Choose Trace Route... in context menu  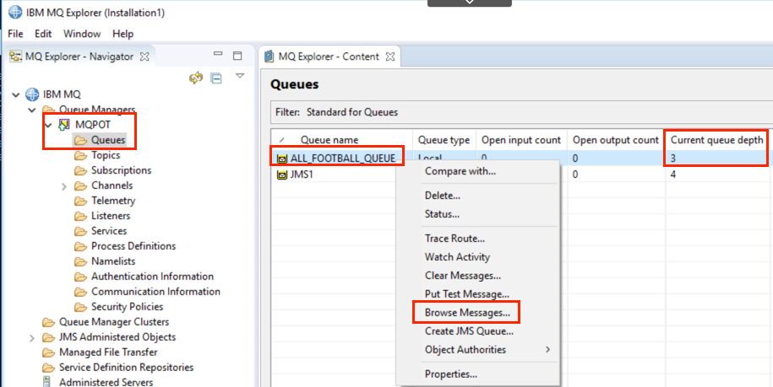tap(455, 239)
